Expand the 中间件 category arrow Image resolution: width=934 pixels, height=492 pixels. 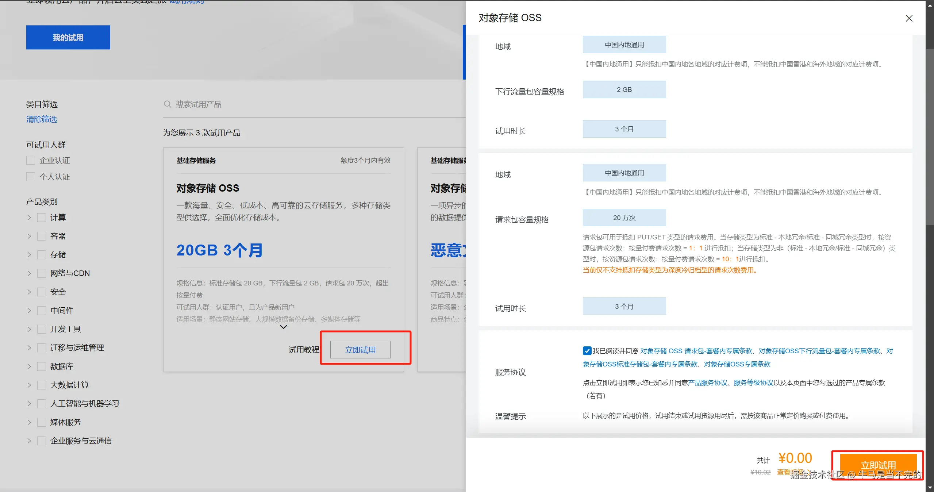click(29, 311)
